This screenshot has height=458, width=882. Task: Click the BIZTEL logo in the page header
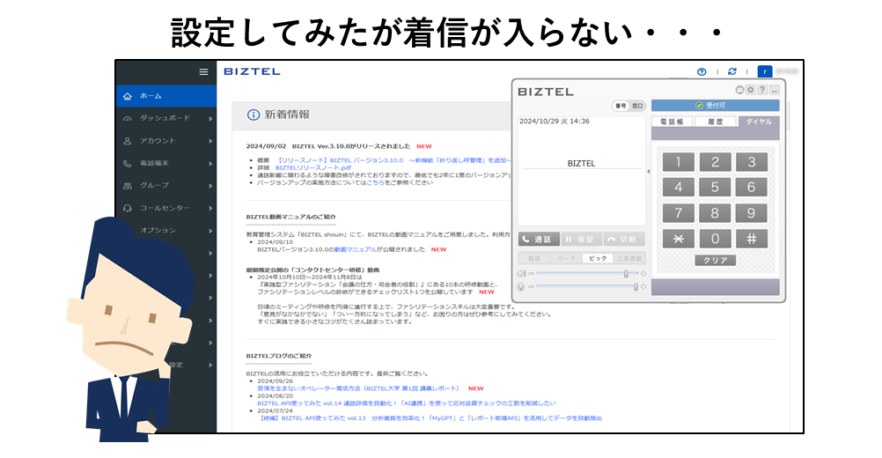pyautogui.click(x=252, y=72)
